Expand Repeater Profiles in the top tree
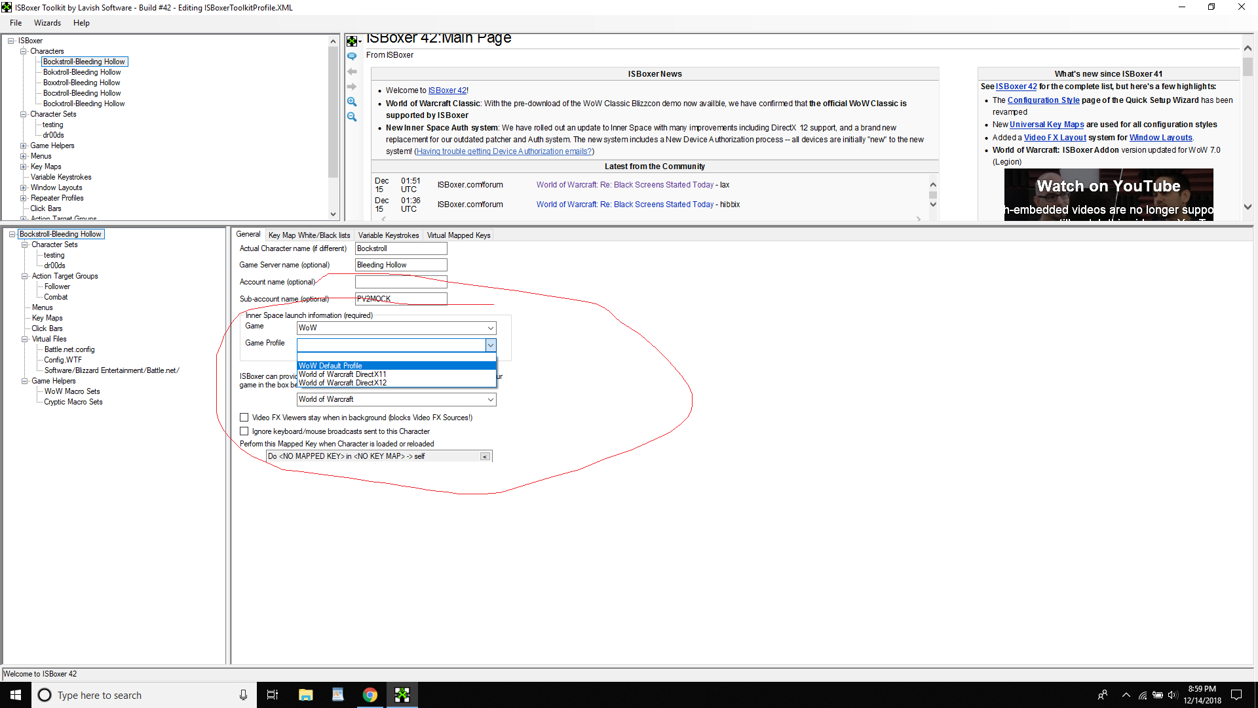The width and height of the screenshot is (1258, 708). [23, 198]
